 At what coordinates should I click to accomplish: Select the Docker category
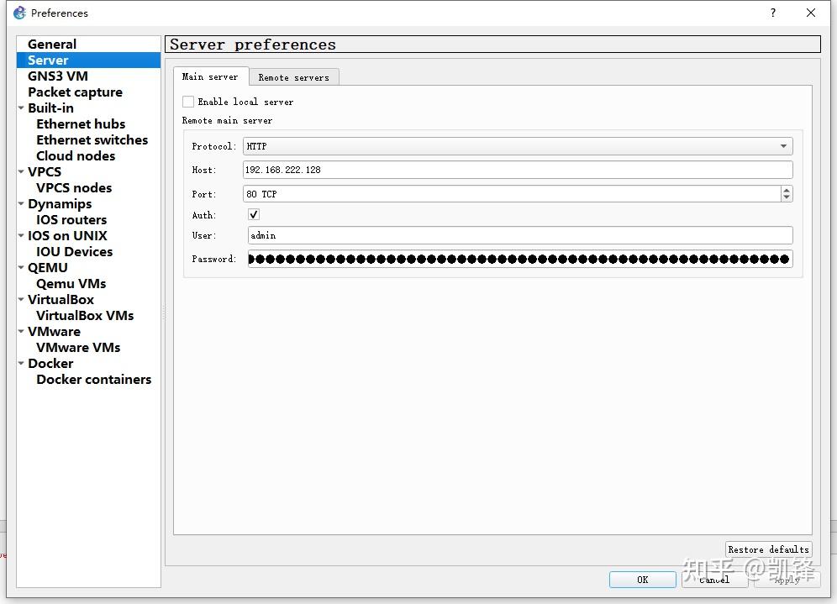[x=50, y=364]
